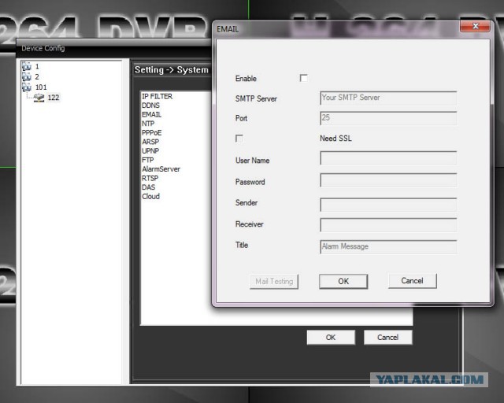
Task: Click the User Name input field
Action: [x=388, y=158]
